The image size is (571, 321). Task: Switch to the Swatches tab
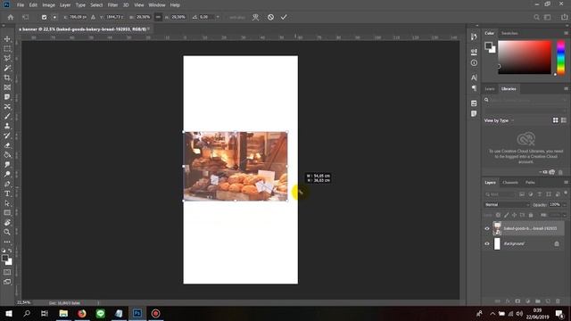509,33
